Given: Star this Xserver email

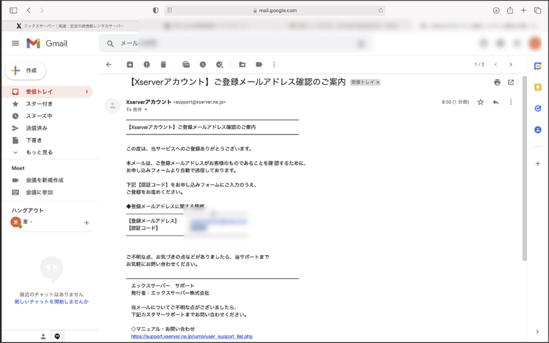Looking at the screenshot, I should click(481, 102).
